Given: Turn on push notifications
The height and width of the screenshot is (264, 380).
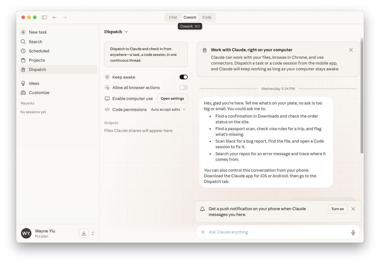Looking at the screenshot, I should [337, 209].
